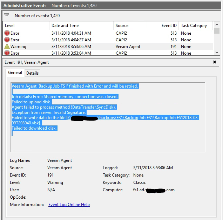Click CAPI2 source of 4:04:31 AM event
Viewport: 223px width, 220px height.
point(121,33)
